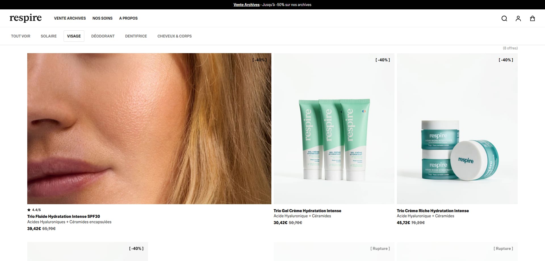This screenshot has height=261, width=545.
Task: Click 'Jusqu'à -50% sur nos archives' banner text
Action: (x=287, y=5)
